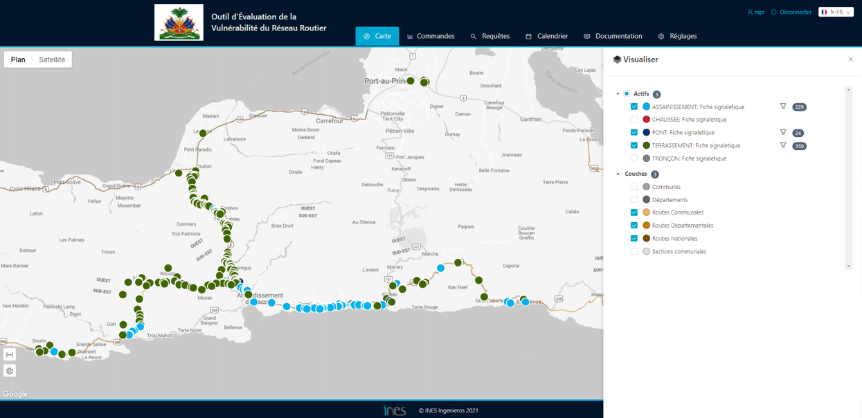This screenshot has height=418, width=862.
Task: Open the Documentation menu
Action: pyautogui.click(x=613, y=36)
